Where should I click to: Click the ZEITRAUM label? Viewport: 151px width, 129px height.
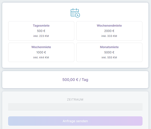[75, 100]
